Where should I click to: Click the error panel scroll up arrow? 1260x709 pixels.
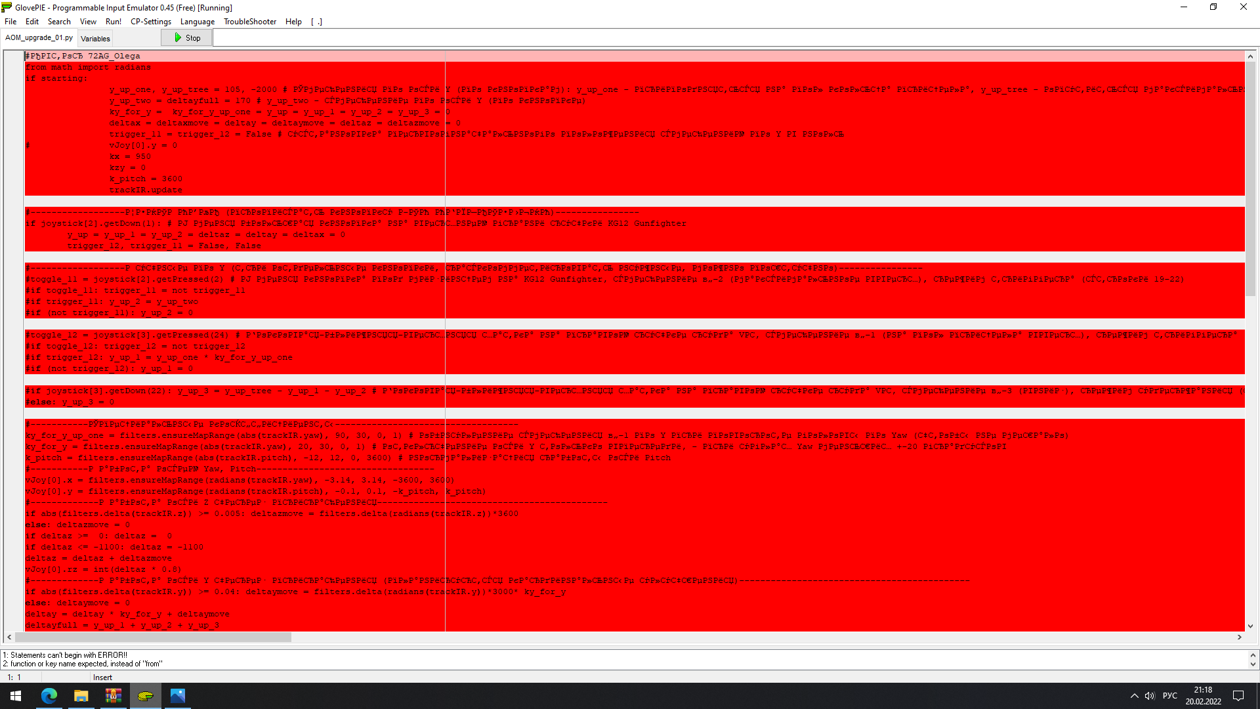point(1253,655)
